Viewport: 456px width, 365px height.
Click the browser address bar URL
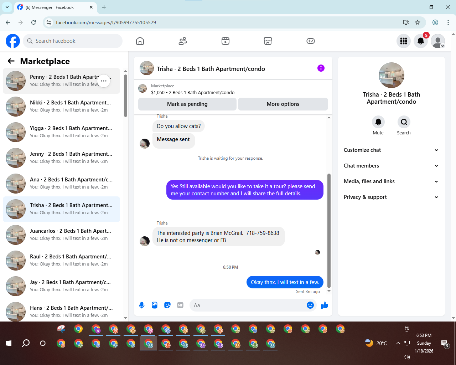click(106, 22)
